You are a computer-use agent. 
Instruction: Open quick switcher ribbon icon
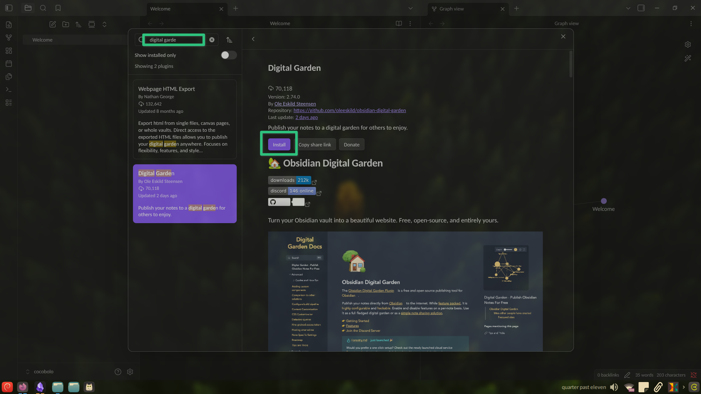[x=9, y=25]
